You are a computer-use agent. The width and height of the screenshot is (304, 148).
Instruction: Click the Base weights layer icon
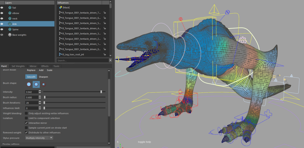[10, 35]
